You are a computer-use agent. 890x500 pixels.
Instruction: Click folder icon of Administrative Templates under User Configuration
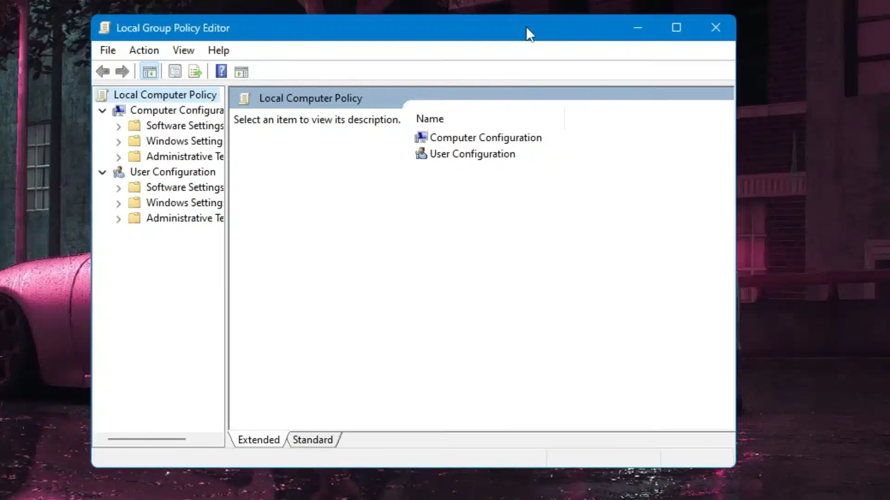coord(134,218)
